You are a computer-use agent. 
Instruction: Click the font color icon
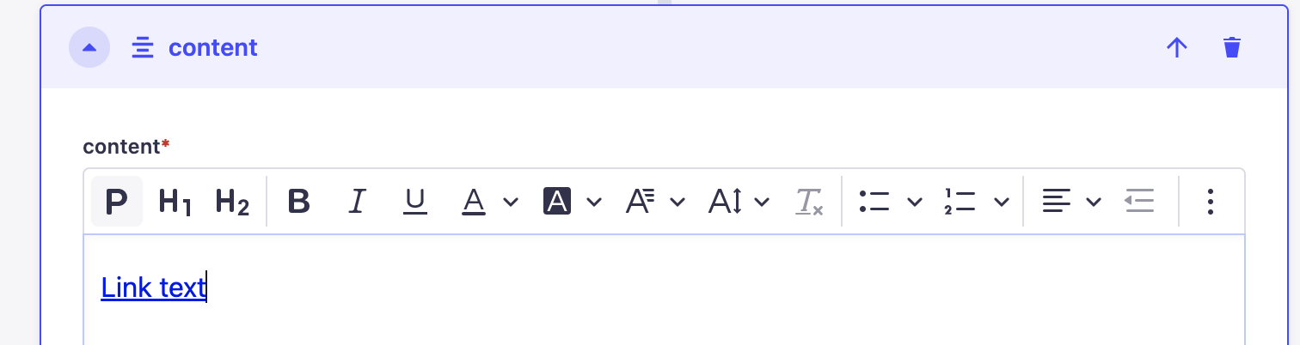coord(474,202)
